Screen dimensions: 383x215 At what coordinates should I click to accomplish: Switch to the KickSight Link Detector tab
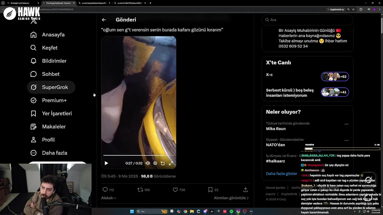22,3
